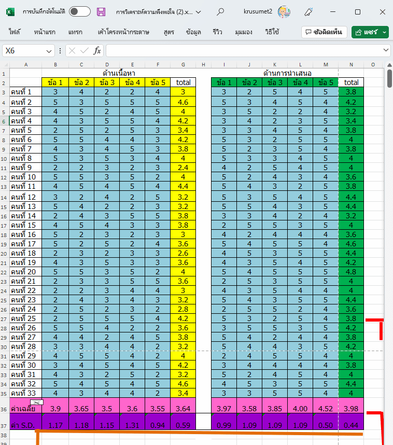Click the Excel app icon in title bar
Screen dimensions: 393x445
(x=11, y=11)
